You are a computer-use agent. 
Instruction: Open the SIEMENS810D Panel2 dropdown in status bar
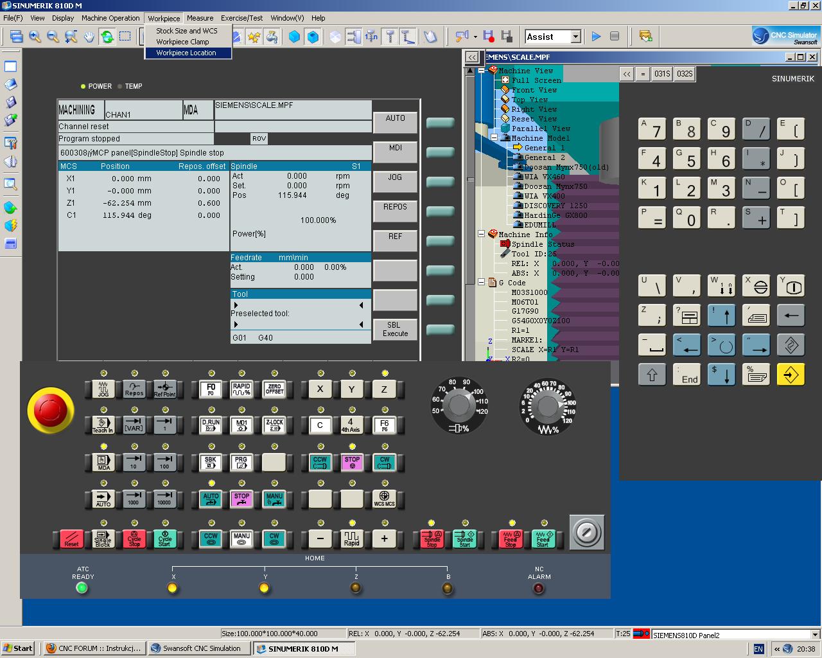point(815,635)
